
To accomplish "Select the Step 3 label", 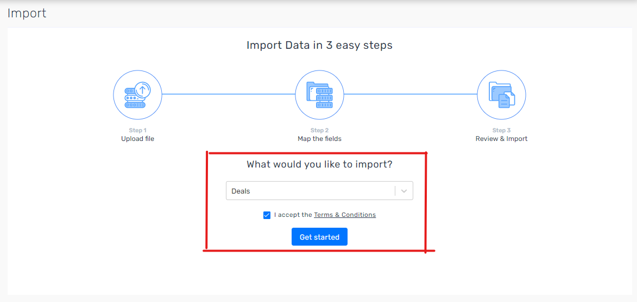I will 501,131.
